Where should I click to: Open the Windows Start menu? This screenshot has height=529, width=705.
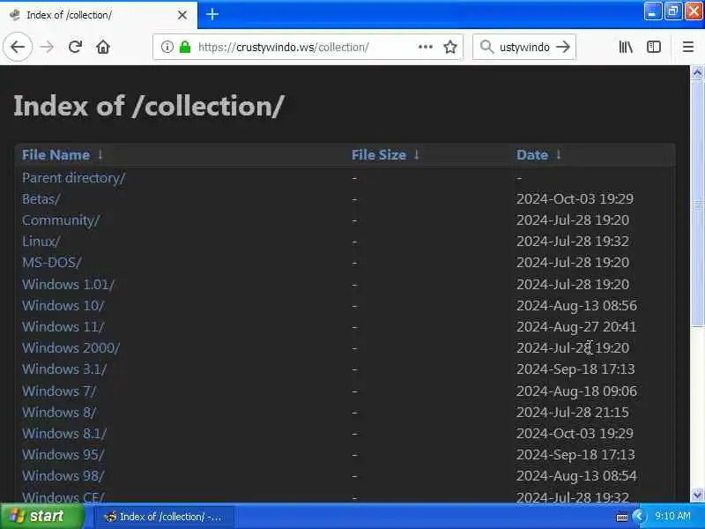point(41,516)
